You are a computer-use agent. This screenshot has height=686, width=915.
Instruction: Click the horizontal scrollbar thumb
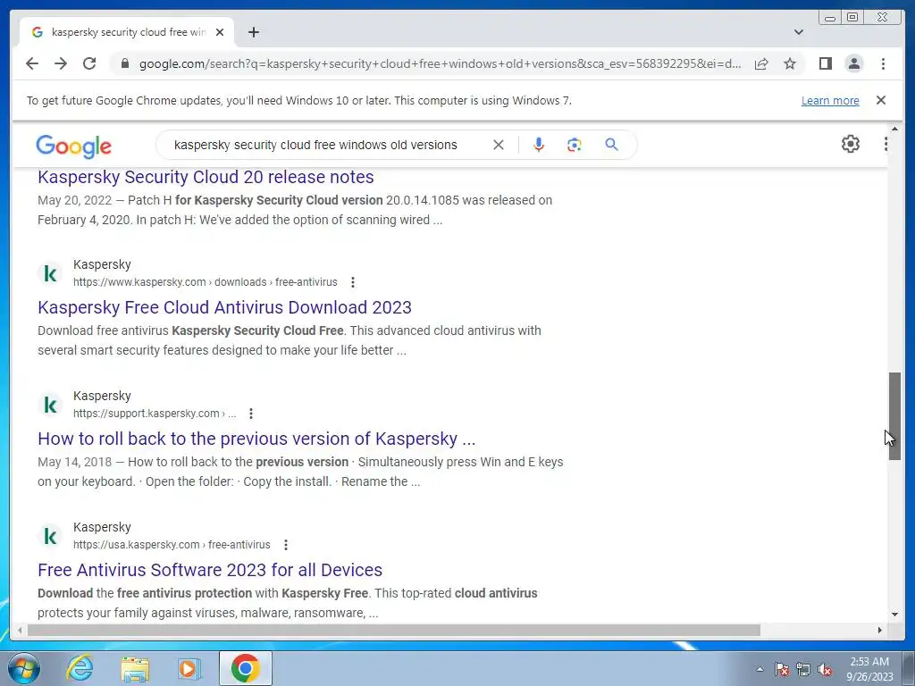click(394, 630)
